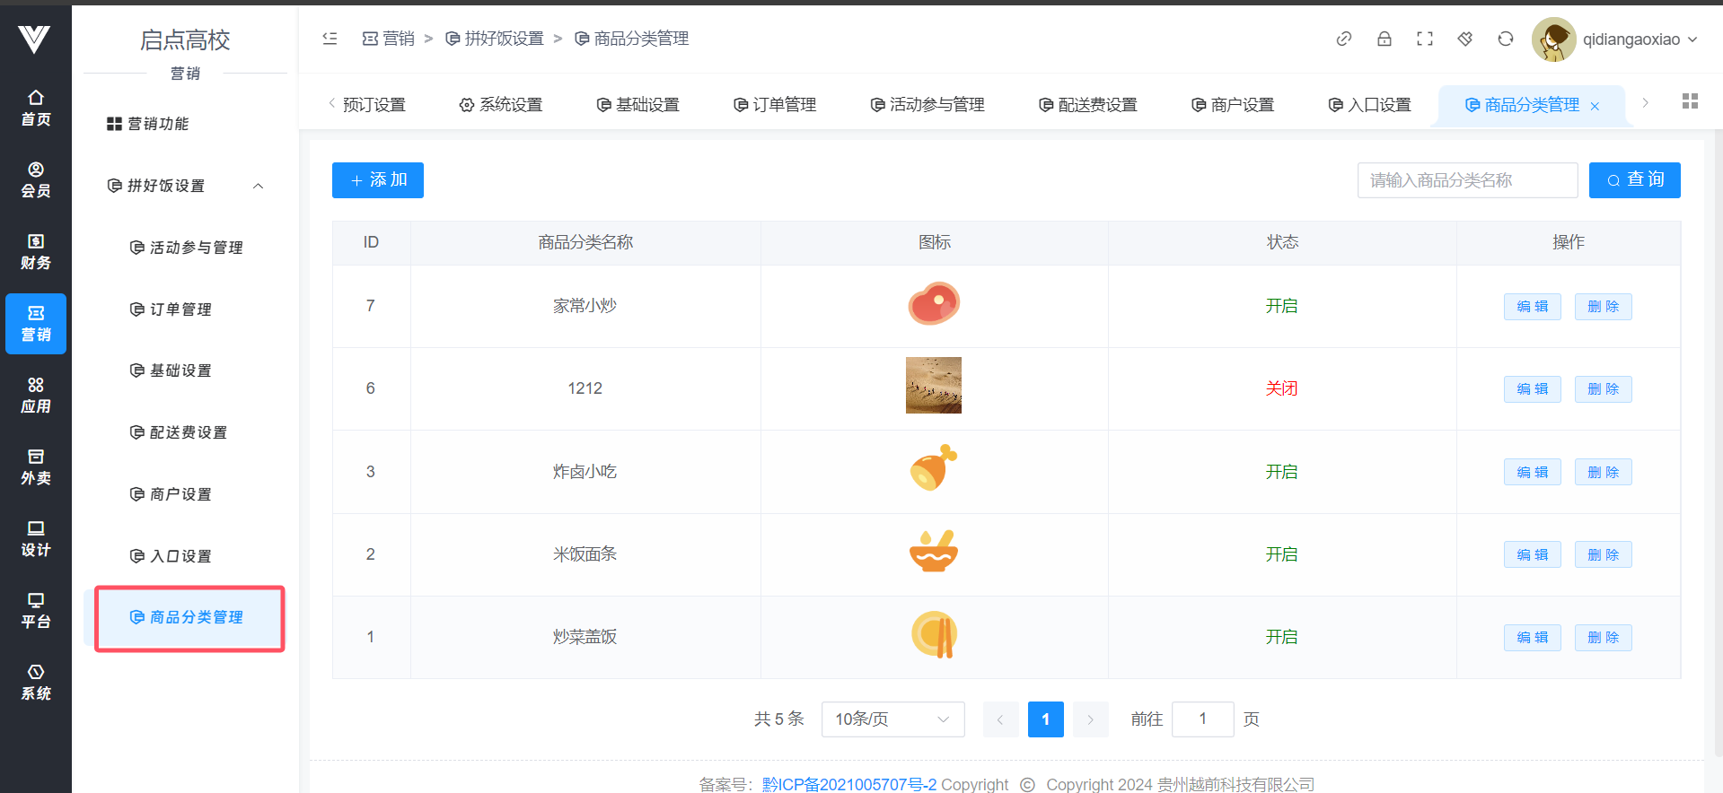Open the 会员 member sidebar section
Image resolution: width=1723 pixels, height=793 pixels.
pos(36,179)
